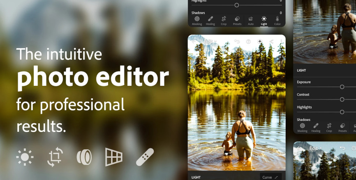Go back using the arrow on the bottom-right phone
356x180 pixels.
coord(299,148)
